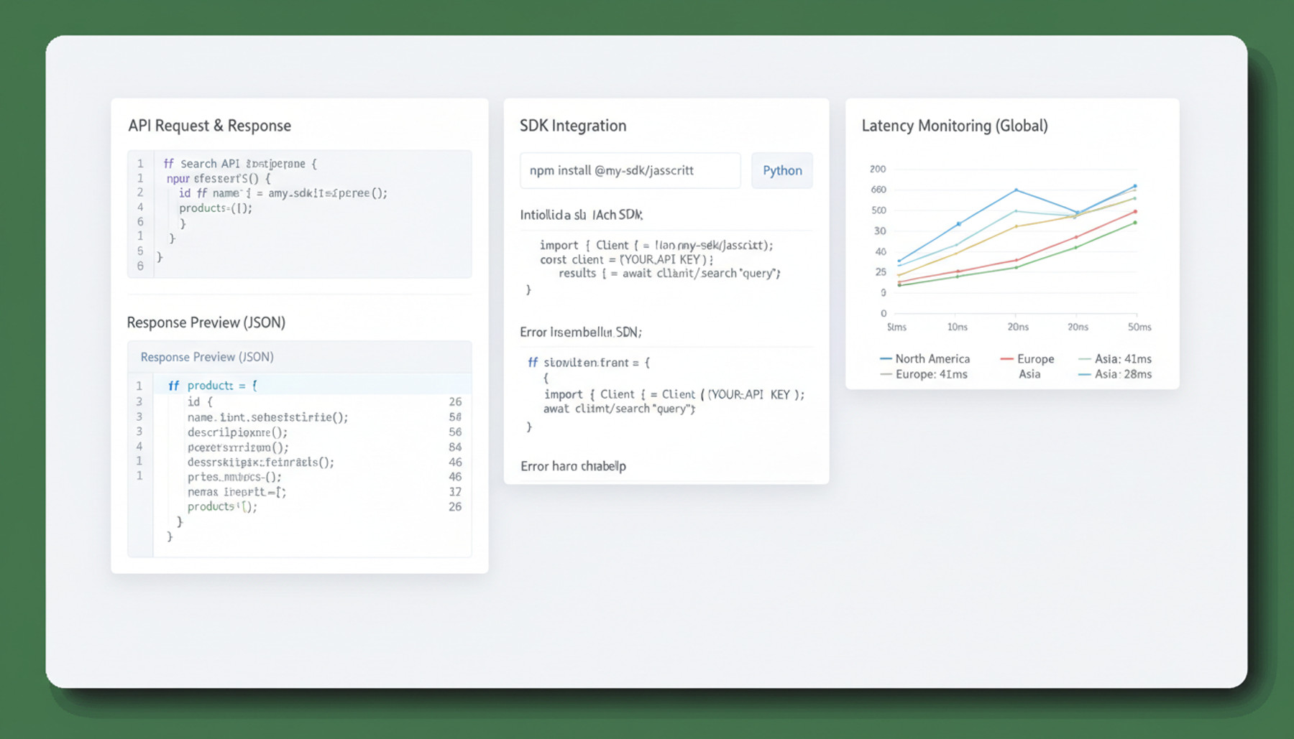Click the Europe: 41ms legend item
The image size is (1294, 739).
(x=924, y=374)
